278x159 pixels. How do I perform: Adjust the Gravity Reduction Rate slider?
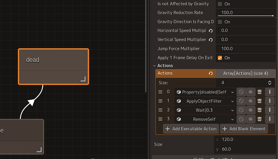(245, 16)
